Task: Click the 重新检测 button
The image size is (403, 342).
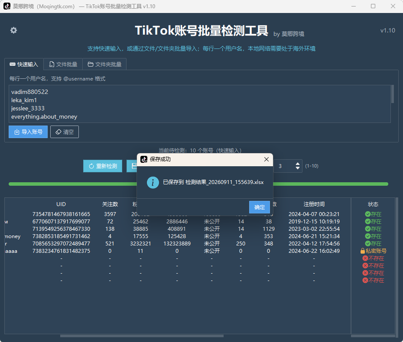Action: [103, 166]
